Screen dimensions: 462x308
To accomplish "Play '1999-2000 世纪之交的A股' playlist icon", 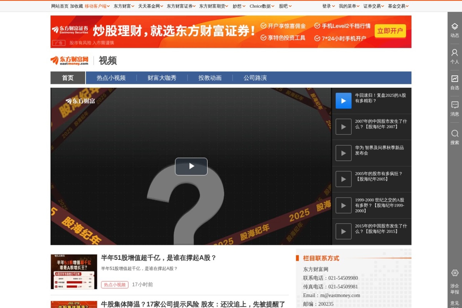I will (x=343, y=205).
